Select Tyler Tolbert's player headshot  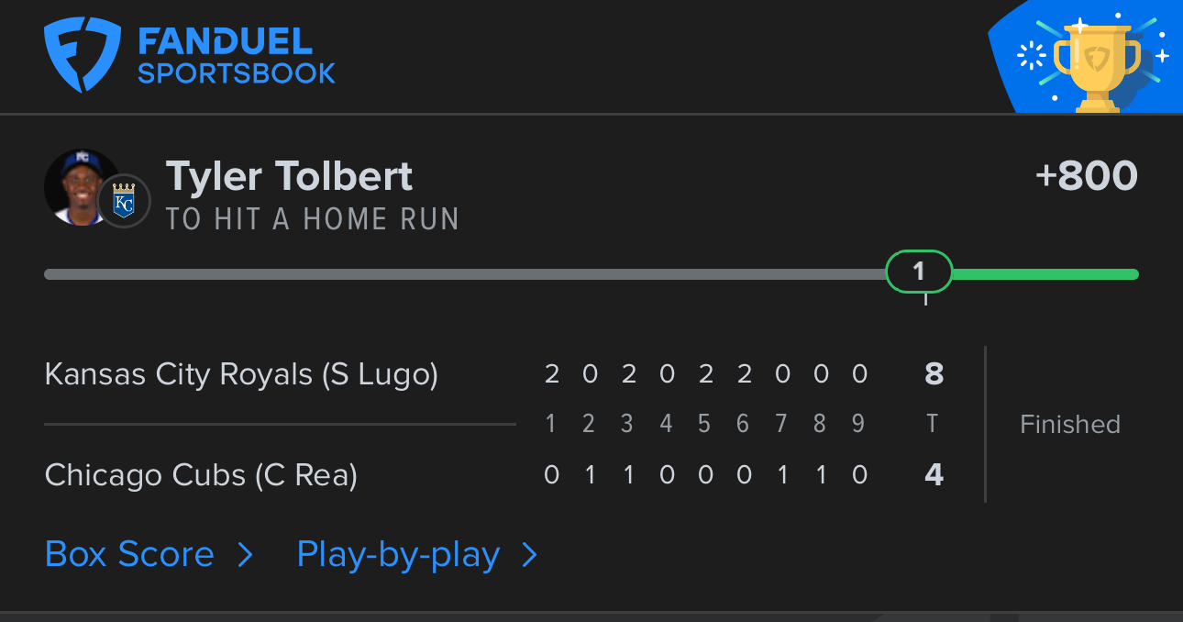(82, 187)
